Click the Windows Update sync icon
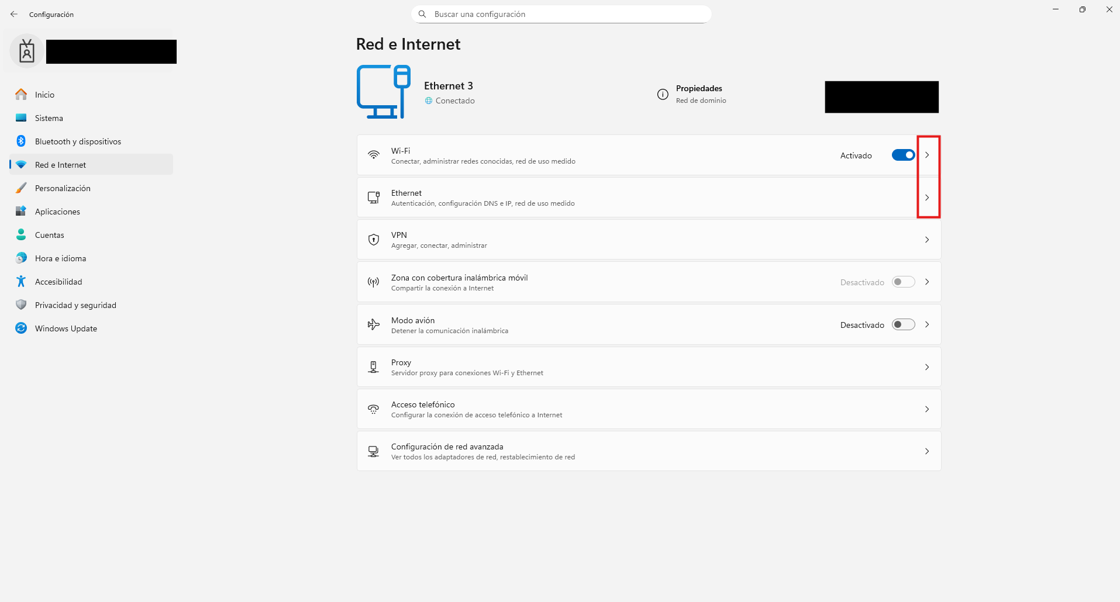1120x602 pixels. tap(21, 328)
